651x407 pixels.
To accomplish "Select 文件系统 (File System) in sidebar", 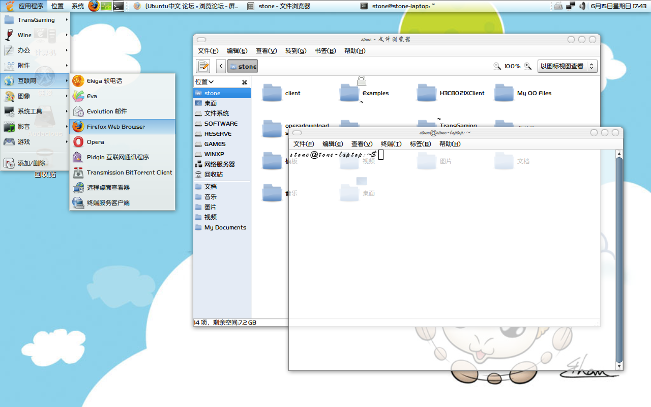I will (x=222, y=113).
